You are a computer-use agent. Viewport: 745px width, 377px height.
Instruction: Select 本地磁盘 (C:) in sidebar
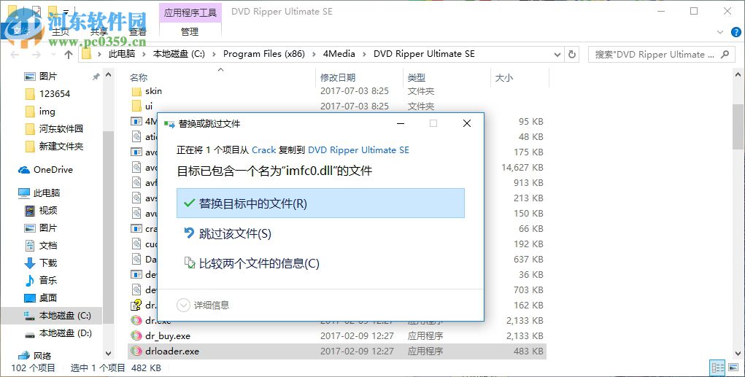point(65,315)
